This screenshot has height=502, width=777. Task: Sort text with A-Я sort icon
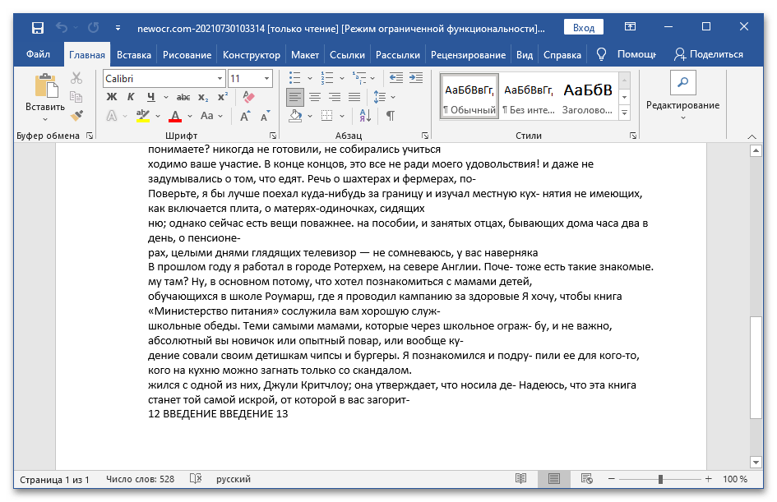point(365,116)
